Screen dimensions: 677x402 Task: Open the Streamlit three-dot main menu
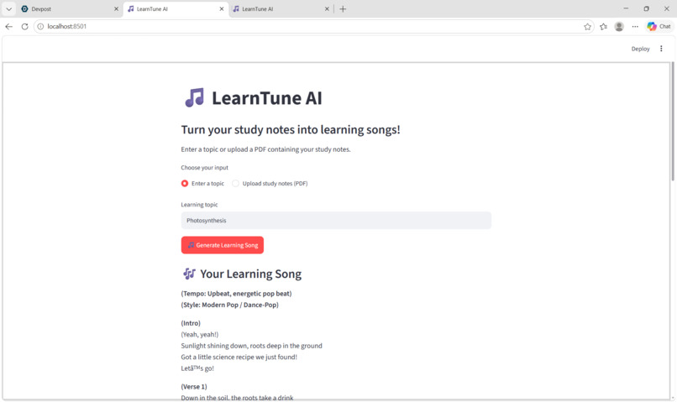(x=661, y=49)
